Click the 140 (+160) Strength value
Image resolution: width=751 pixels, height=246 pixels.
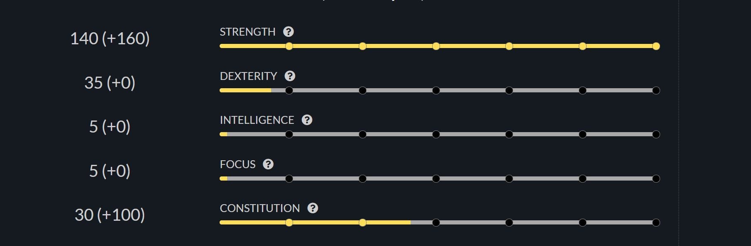110,39
